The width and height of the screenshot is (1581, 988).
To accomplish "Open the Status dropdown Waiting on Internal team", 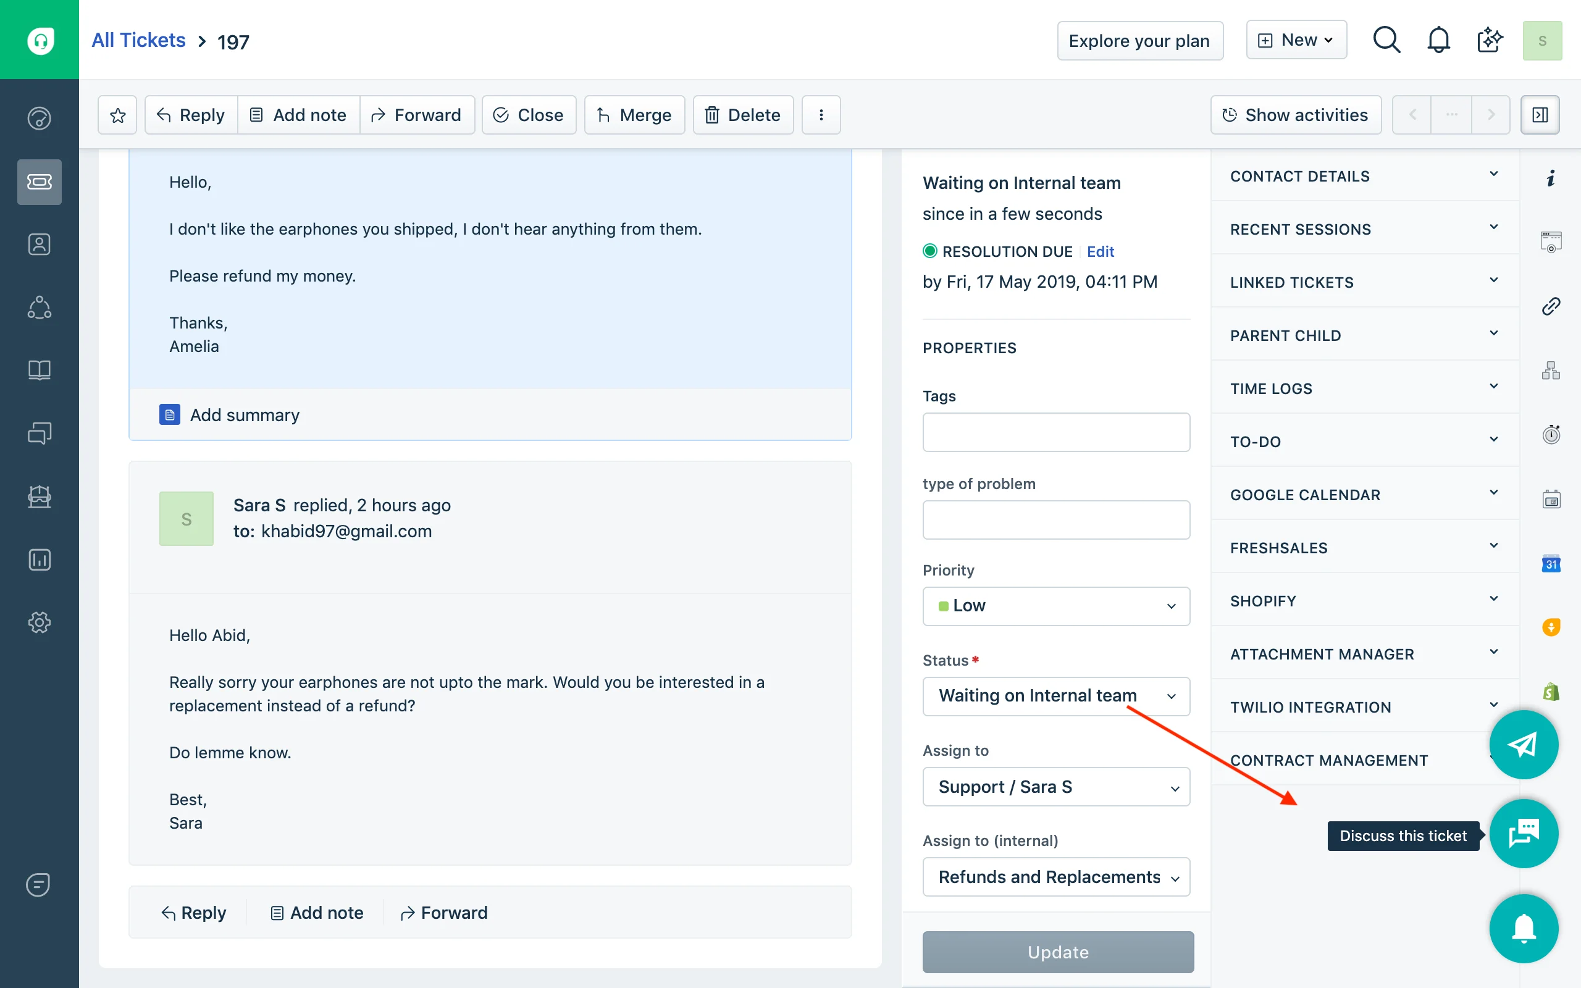I will click(1055, 696).
